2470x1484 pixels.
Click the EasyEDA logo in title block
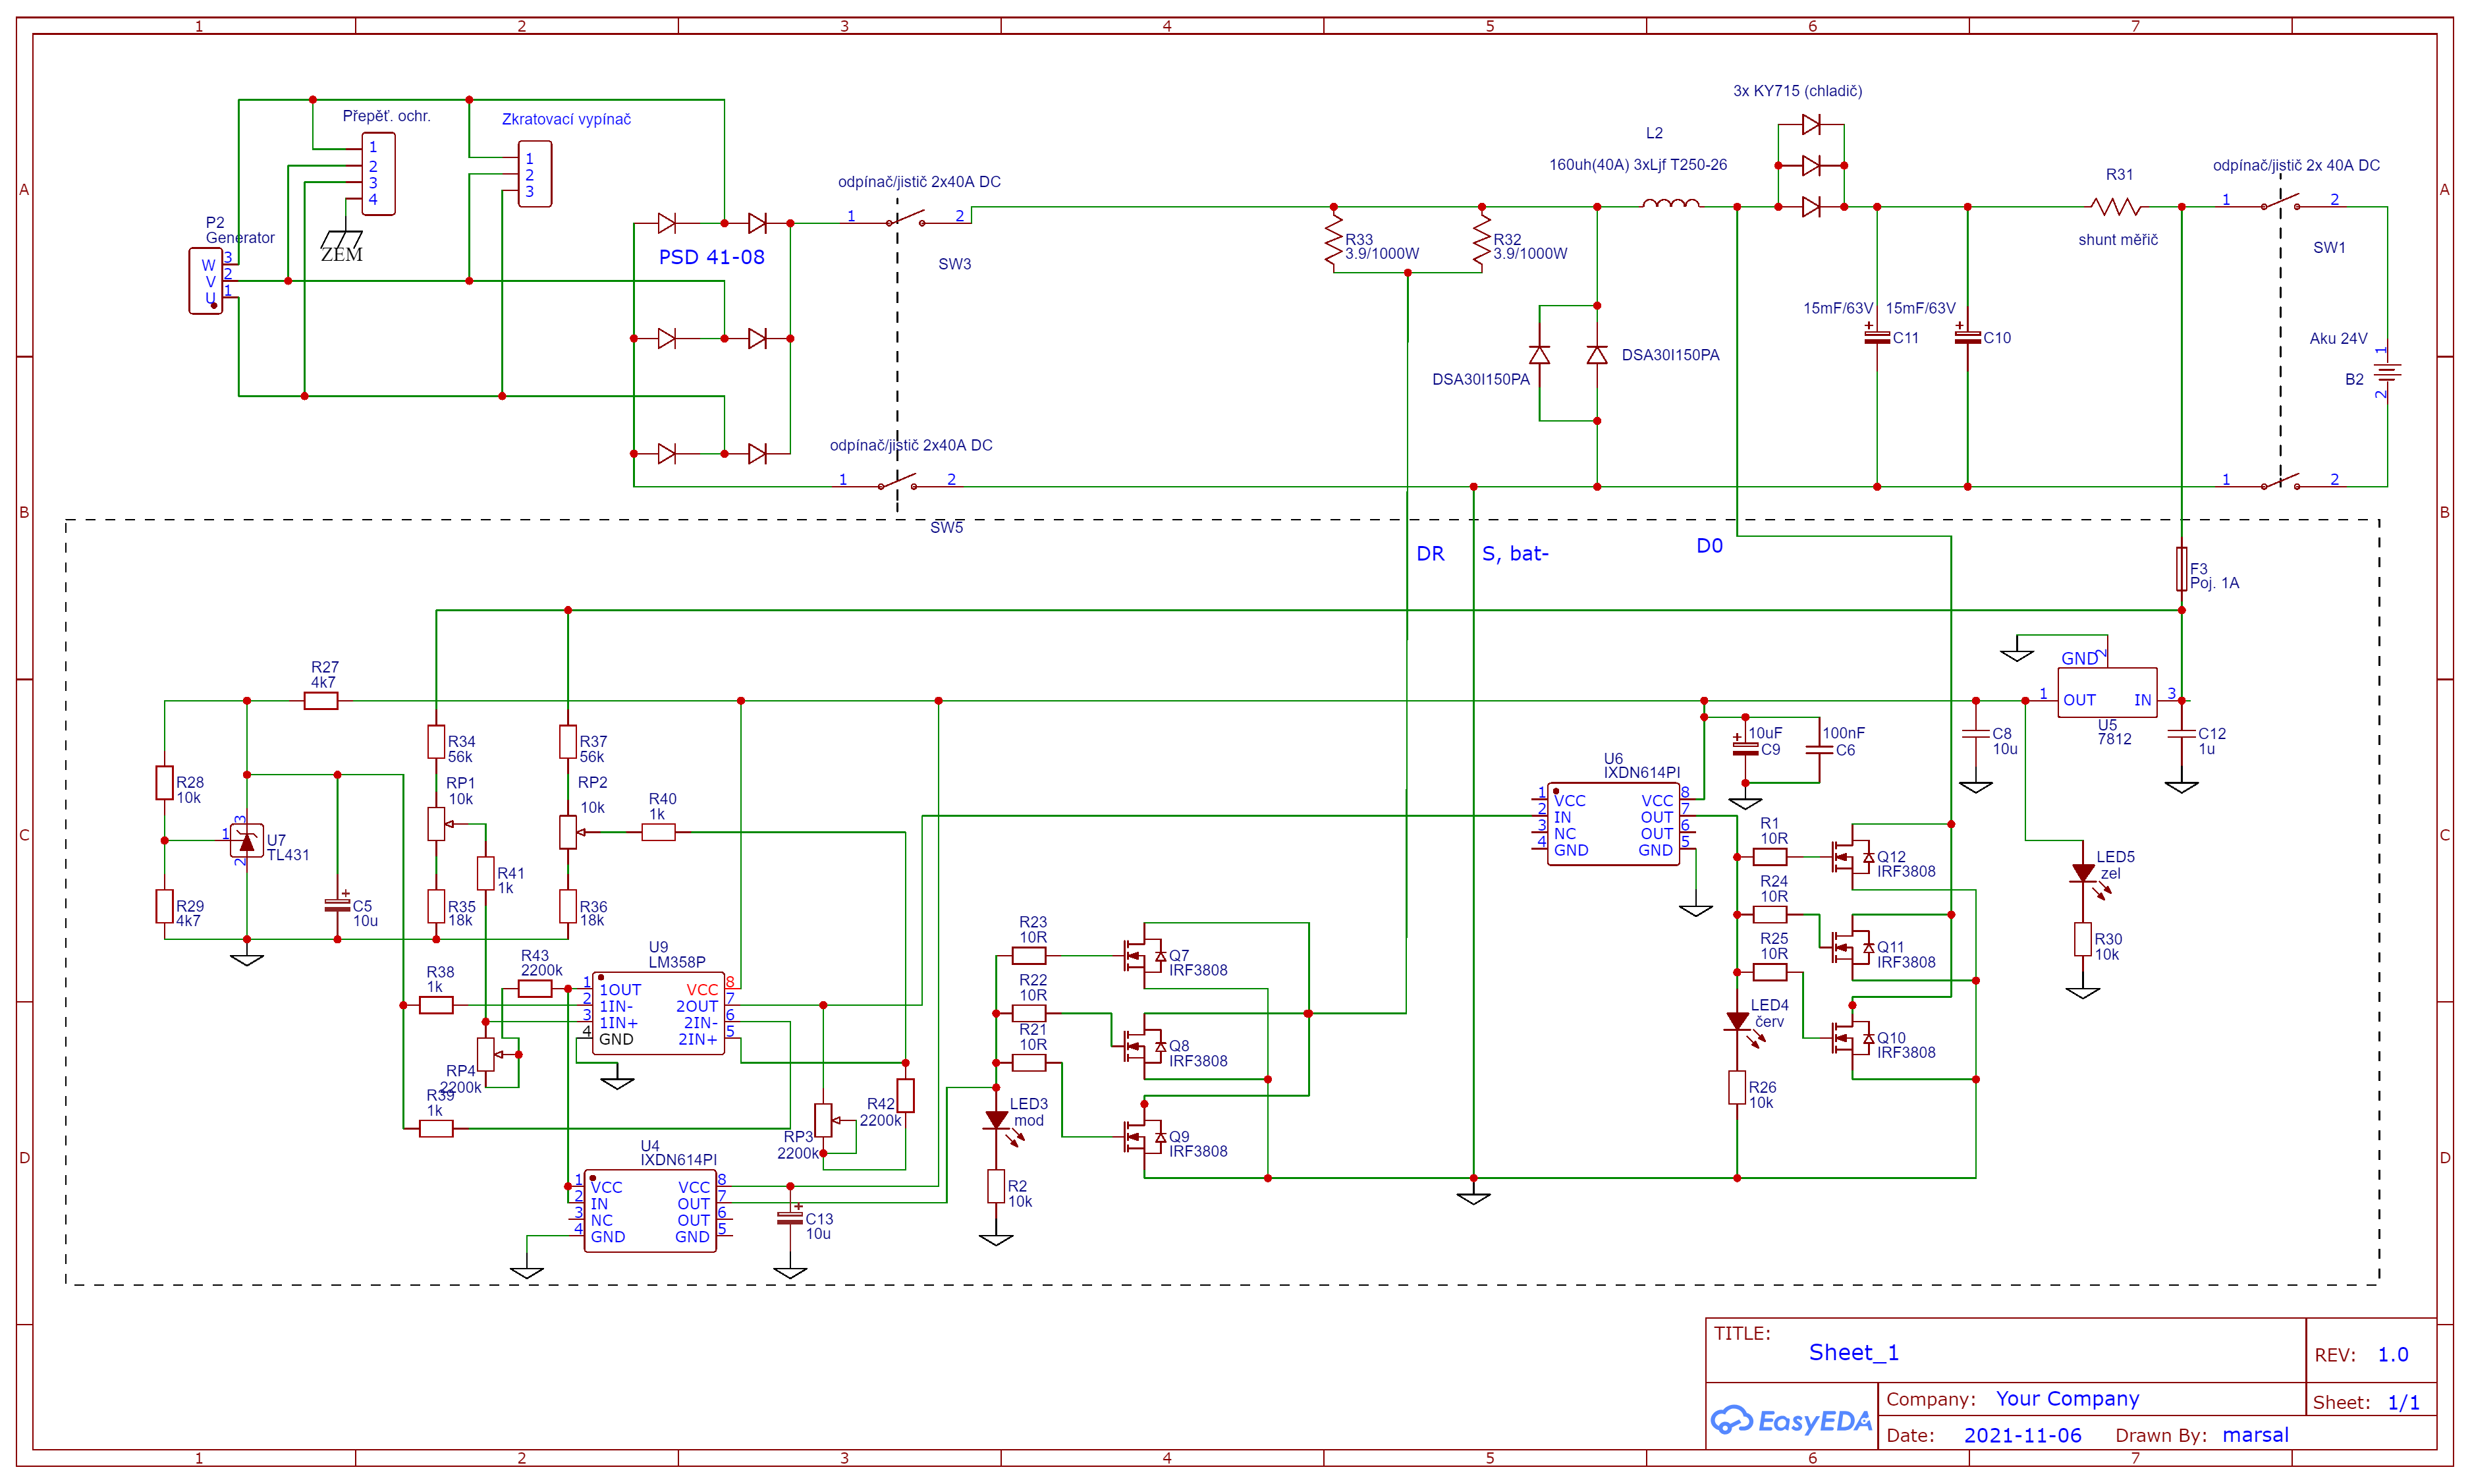tap(1790, 1420)
